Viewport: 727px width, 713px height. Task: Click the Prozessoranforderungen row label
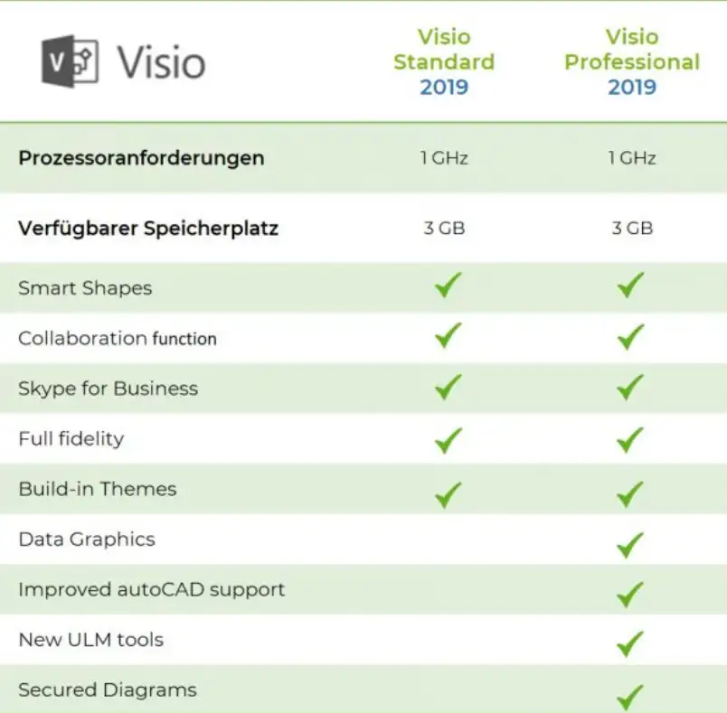click(141, 158)
